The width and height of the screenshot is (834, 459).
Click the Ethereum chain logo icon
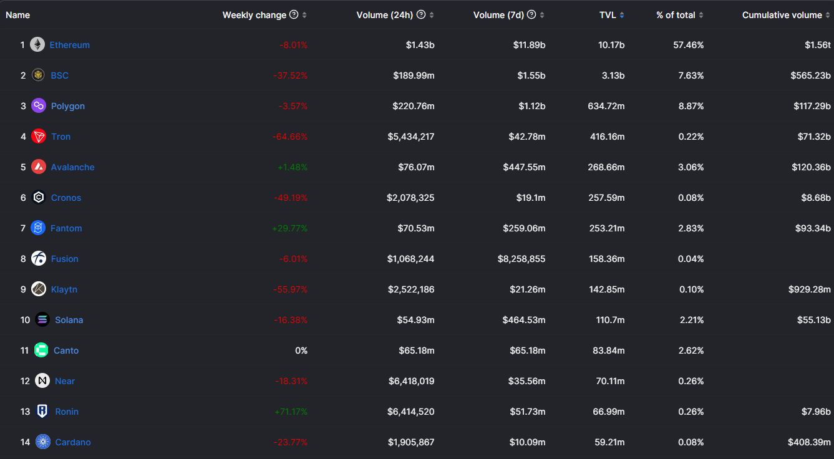(37, 45)
